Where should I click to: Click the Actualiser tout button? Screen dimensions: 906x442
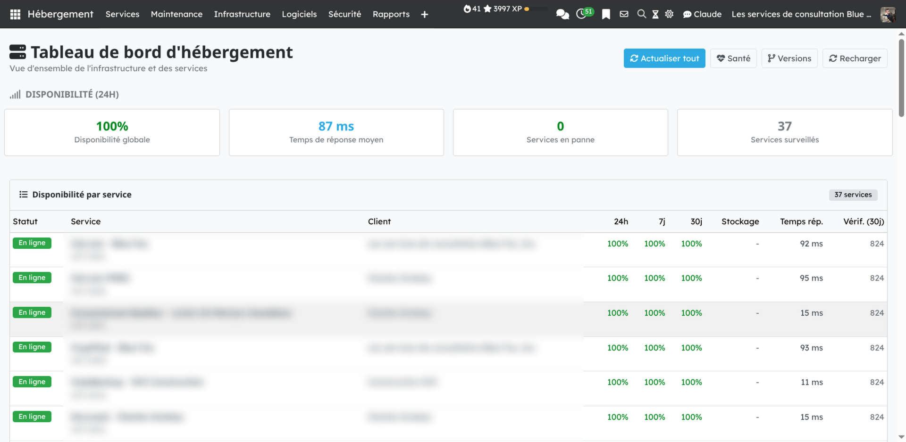click(664, 58)
